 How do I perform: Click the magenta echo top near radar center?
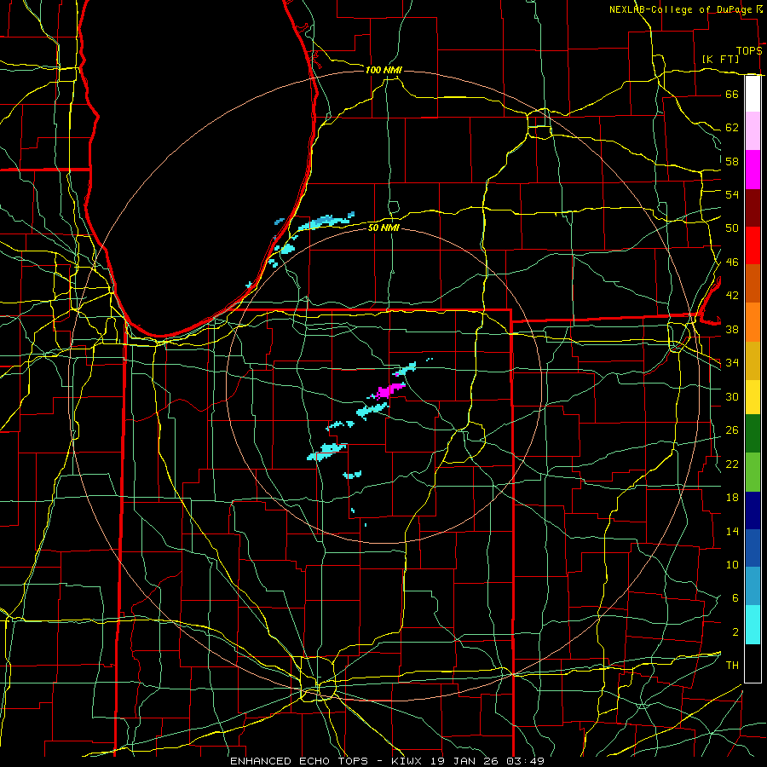coord(389,391)
